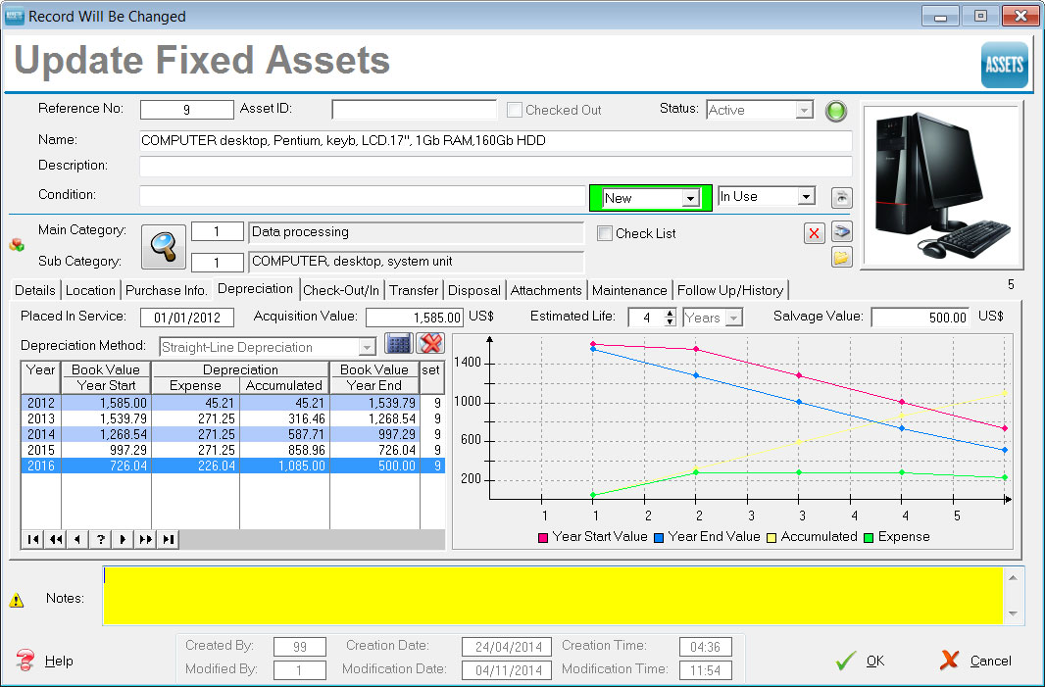Screen dimensions: 1045x687
Task: Increase Estimated Life with the up arrow
Action: point(670,313)
